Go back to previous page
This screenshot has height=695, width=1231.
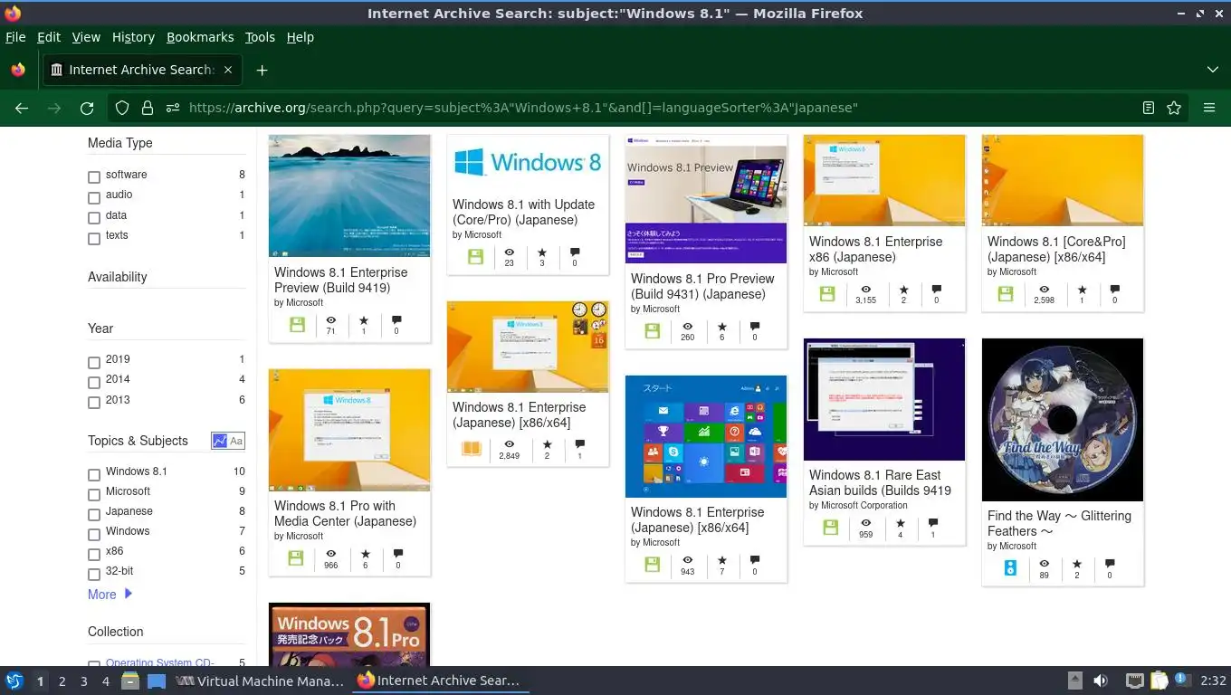tap(22, 108)
